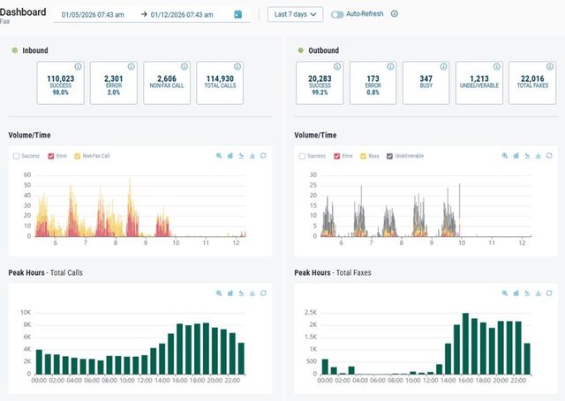Uncheck the outbound Undeliverable series checkbox

click(389, 156)
